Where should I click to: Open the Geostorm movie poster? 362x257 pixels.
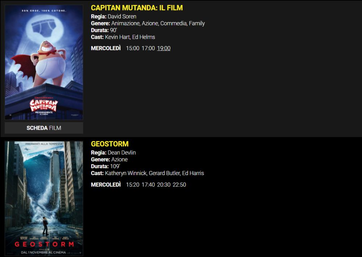tap(44, 198)
